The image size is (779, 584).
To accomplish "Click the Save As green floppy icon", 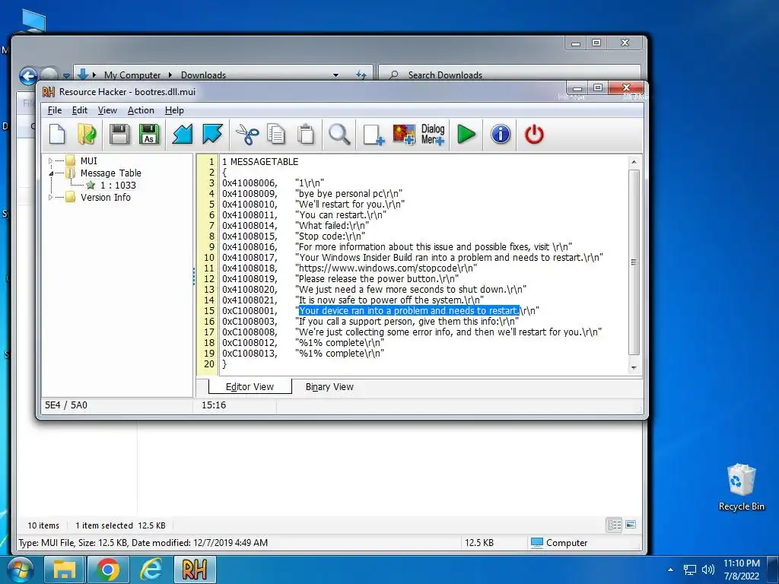I will [149, 134].
